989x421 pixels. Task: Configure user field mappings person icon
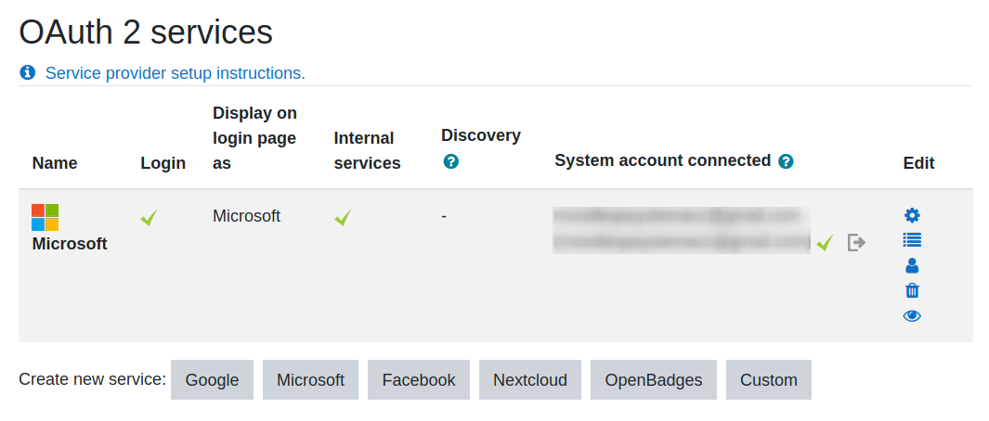(x=912, y=265)
